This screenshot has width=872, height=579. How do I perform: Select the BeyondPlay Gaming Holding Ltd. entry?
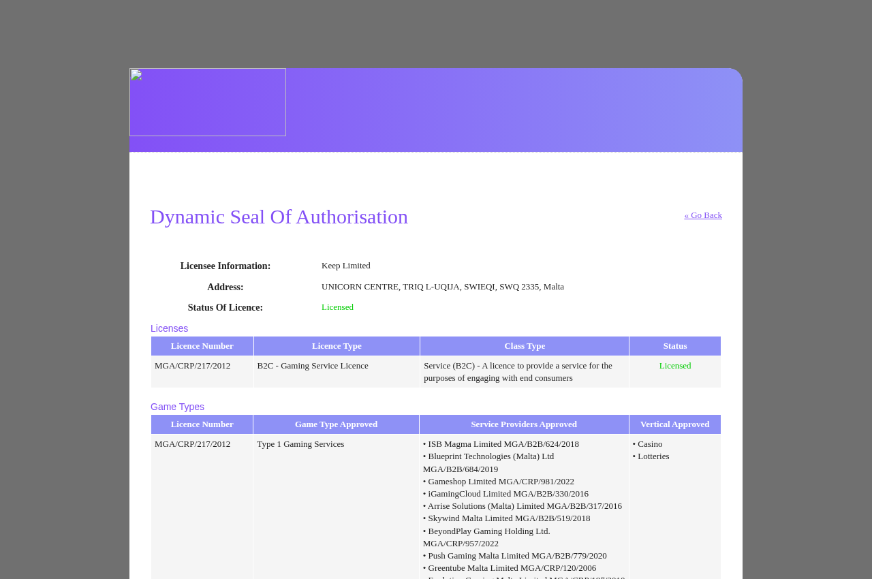click(x=486, y=537)
